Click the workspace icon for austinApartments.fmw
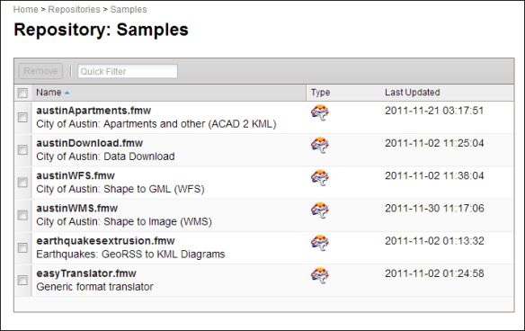 click(x=320, y=113)
